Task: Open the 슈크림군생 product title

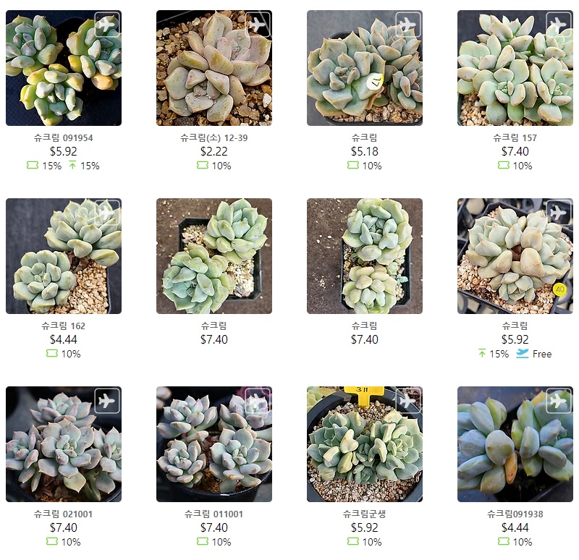Action: [365, 514]
